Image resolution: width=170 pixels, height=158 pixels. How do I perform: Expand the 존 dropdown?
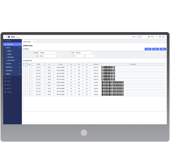click(x=48, y=56)
